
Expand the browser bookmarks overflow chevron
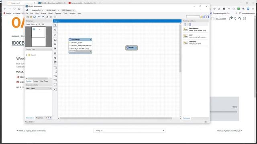[x=237, y=13]
